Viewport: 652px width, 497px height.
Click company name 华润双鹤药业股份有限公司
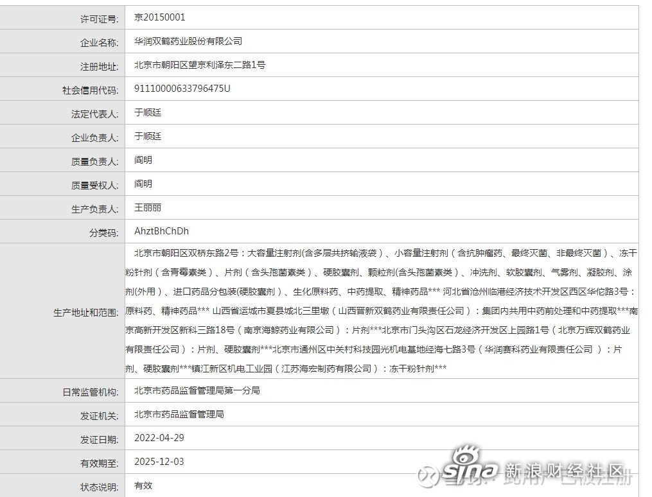click(188, 41)
